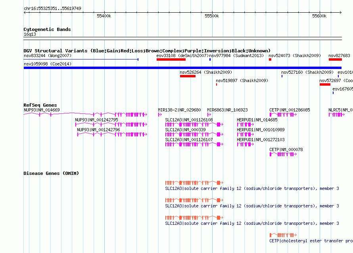Click the nsv827683 variant label
The height and width of the screenshot is (253, 353).
[339, 56]
